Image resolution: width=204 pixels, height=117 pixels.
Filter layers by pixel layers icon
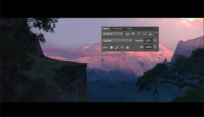(127, 34)
